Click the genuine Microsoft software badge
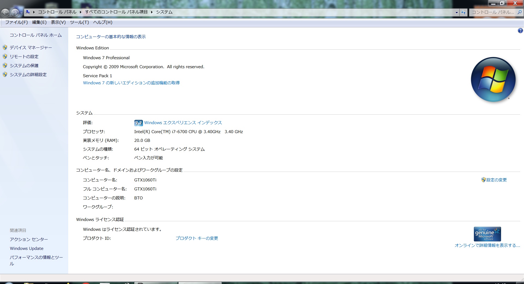This screenshot has height=284, width=524. [487, 234]
